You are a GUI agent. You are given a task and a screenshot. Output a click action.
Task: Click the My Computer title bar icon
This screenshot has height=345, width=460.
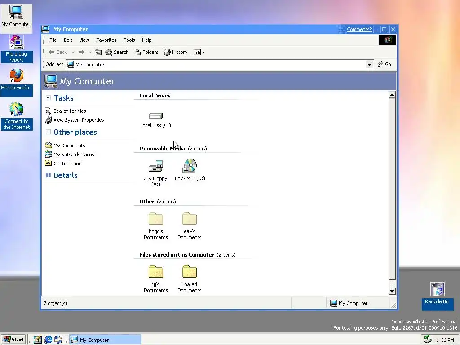[x=45, y=29]
